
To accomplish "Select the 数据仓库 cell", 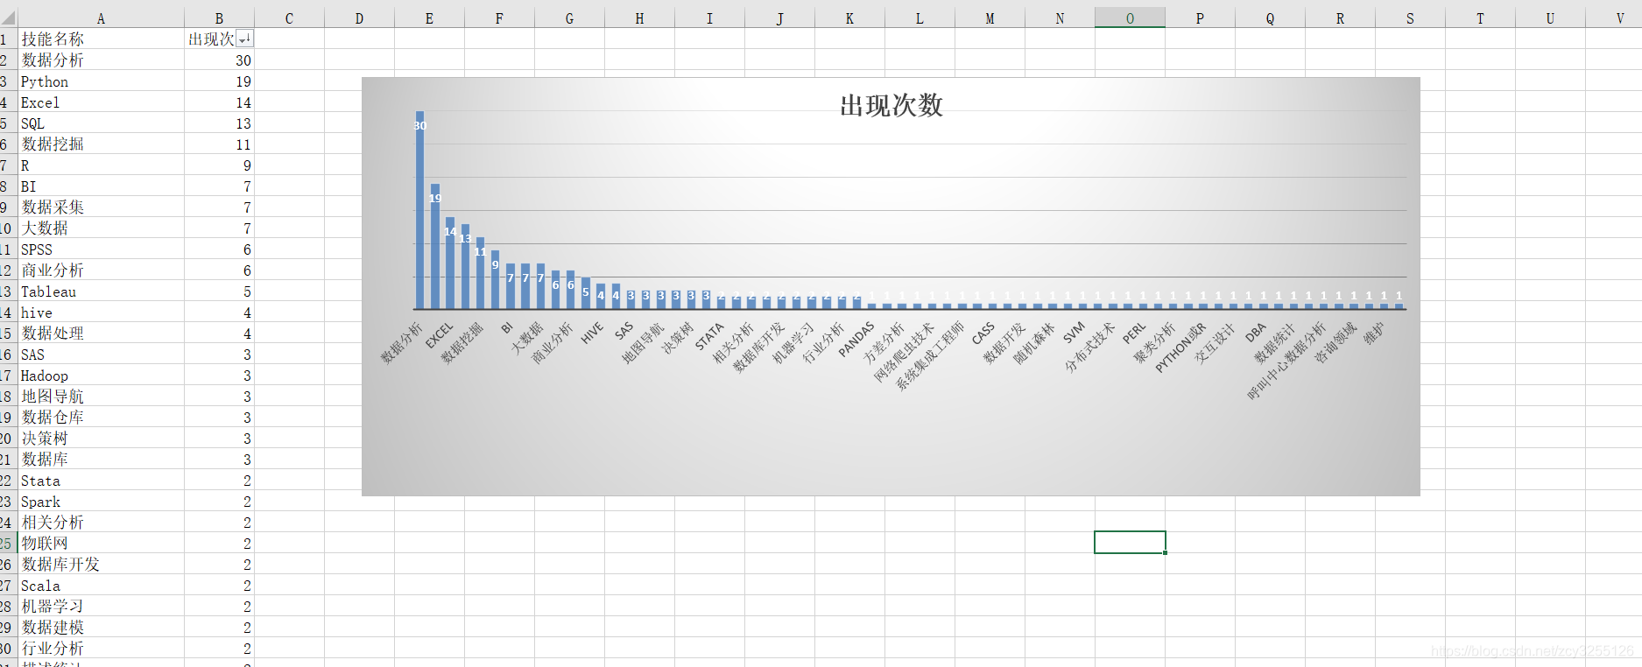I will [x=101, y=418].
